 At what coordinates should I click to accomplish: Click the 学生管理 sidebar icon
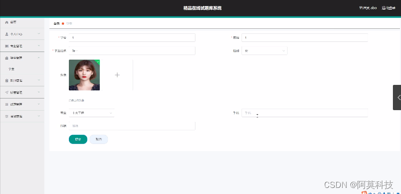(x=7, y=58)
